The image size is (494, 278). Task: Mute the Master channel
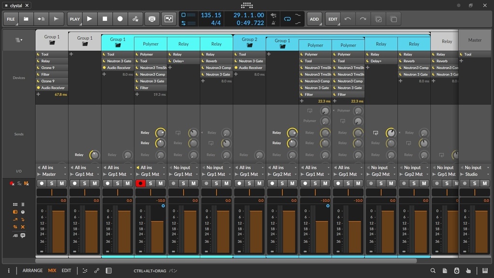(484, 183)
